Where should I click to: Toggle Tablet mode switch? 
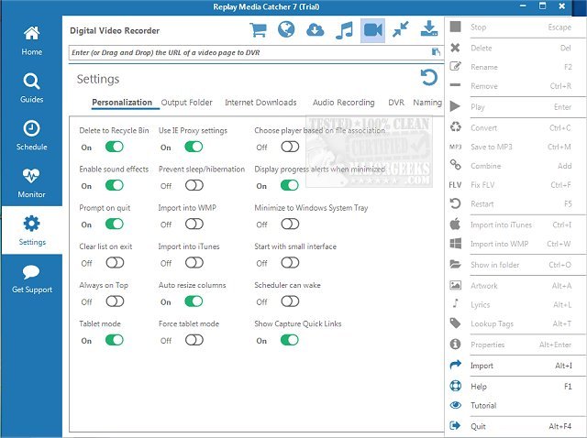click(x=114, y=340)
